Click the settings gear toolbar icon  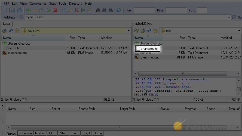(13, 10)
